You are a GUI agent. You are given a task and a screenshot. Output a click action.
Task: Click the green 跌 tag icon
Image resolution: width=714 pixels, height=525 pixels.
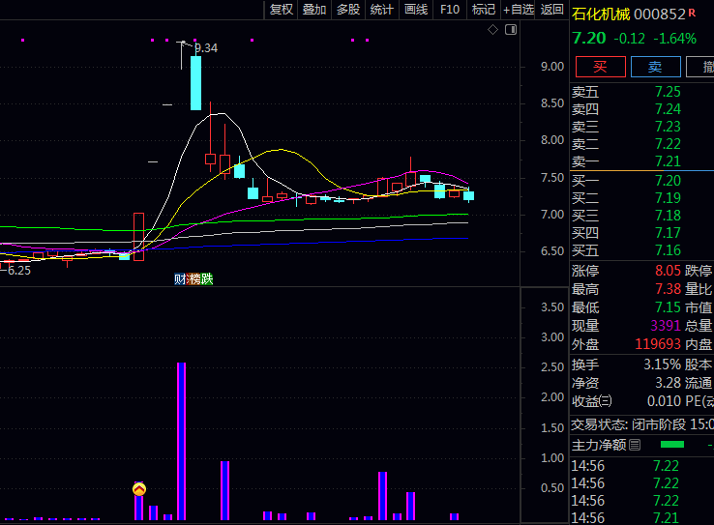206,279
